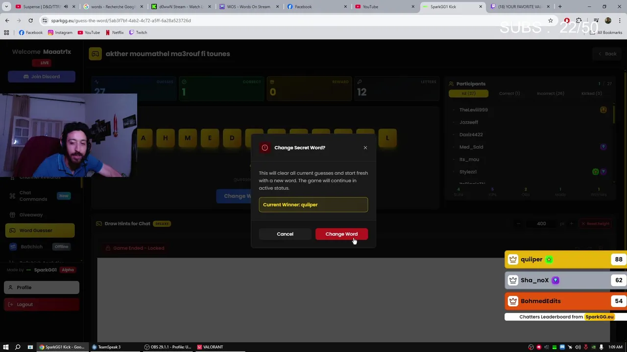The width and height of the screenshot is (627, 352).
Task: Switch to the words - Recherche Google tab
Action: click(x=114, y=6)
